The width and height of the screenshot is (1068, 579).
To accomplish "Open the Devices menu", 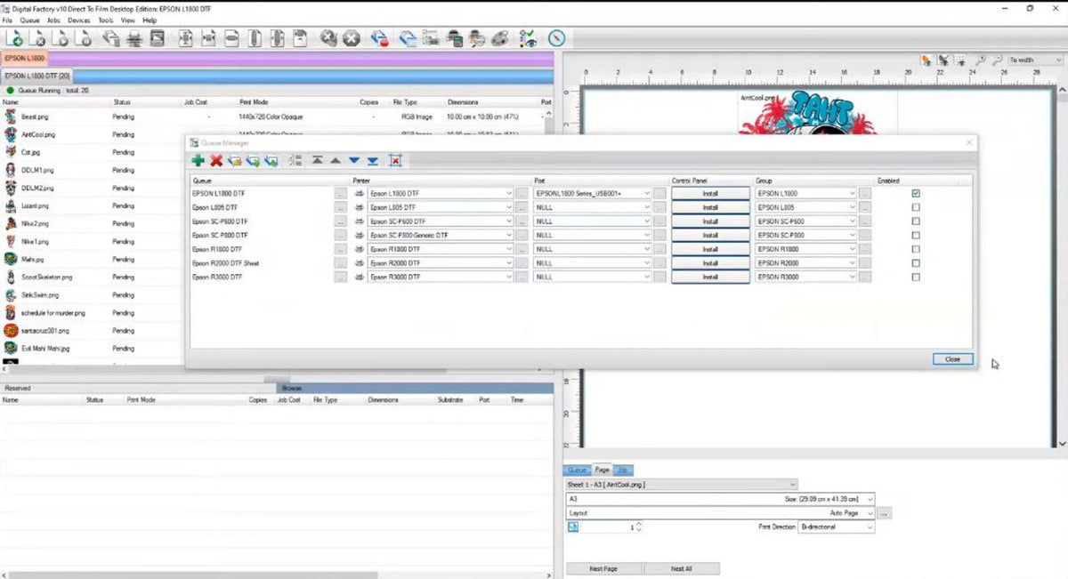I will pos(79,20).
